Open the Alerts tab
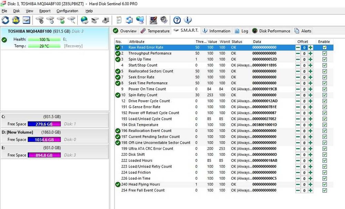The height and width of the screenshot is (209, 345). coord(303,31)
